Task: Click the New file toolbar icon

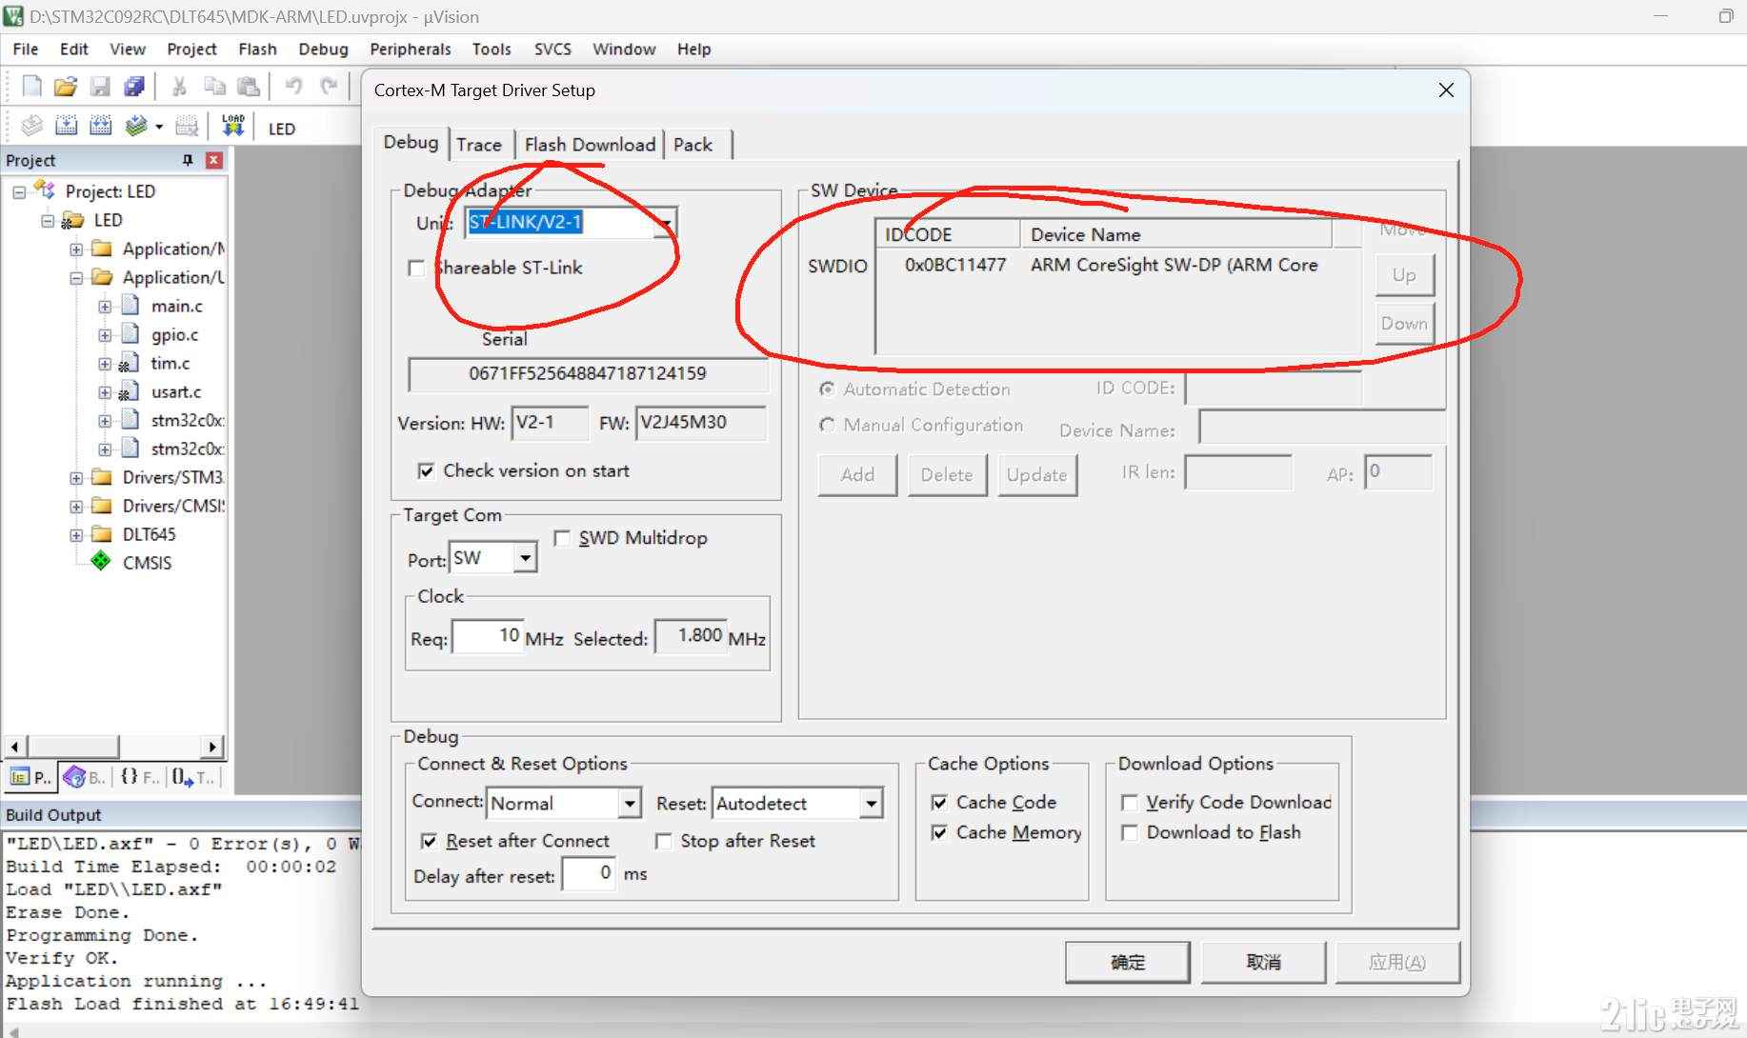Action: click(x=31, y=87)
